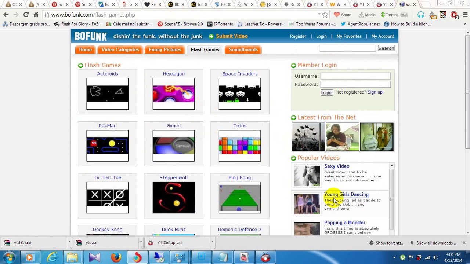This screenshot has height=264, width=470.
Task: Click the Show torrents... link
Action: 390,243
